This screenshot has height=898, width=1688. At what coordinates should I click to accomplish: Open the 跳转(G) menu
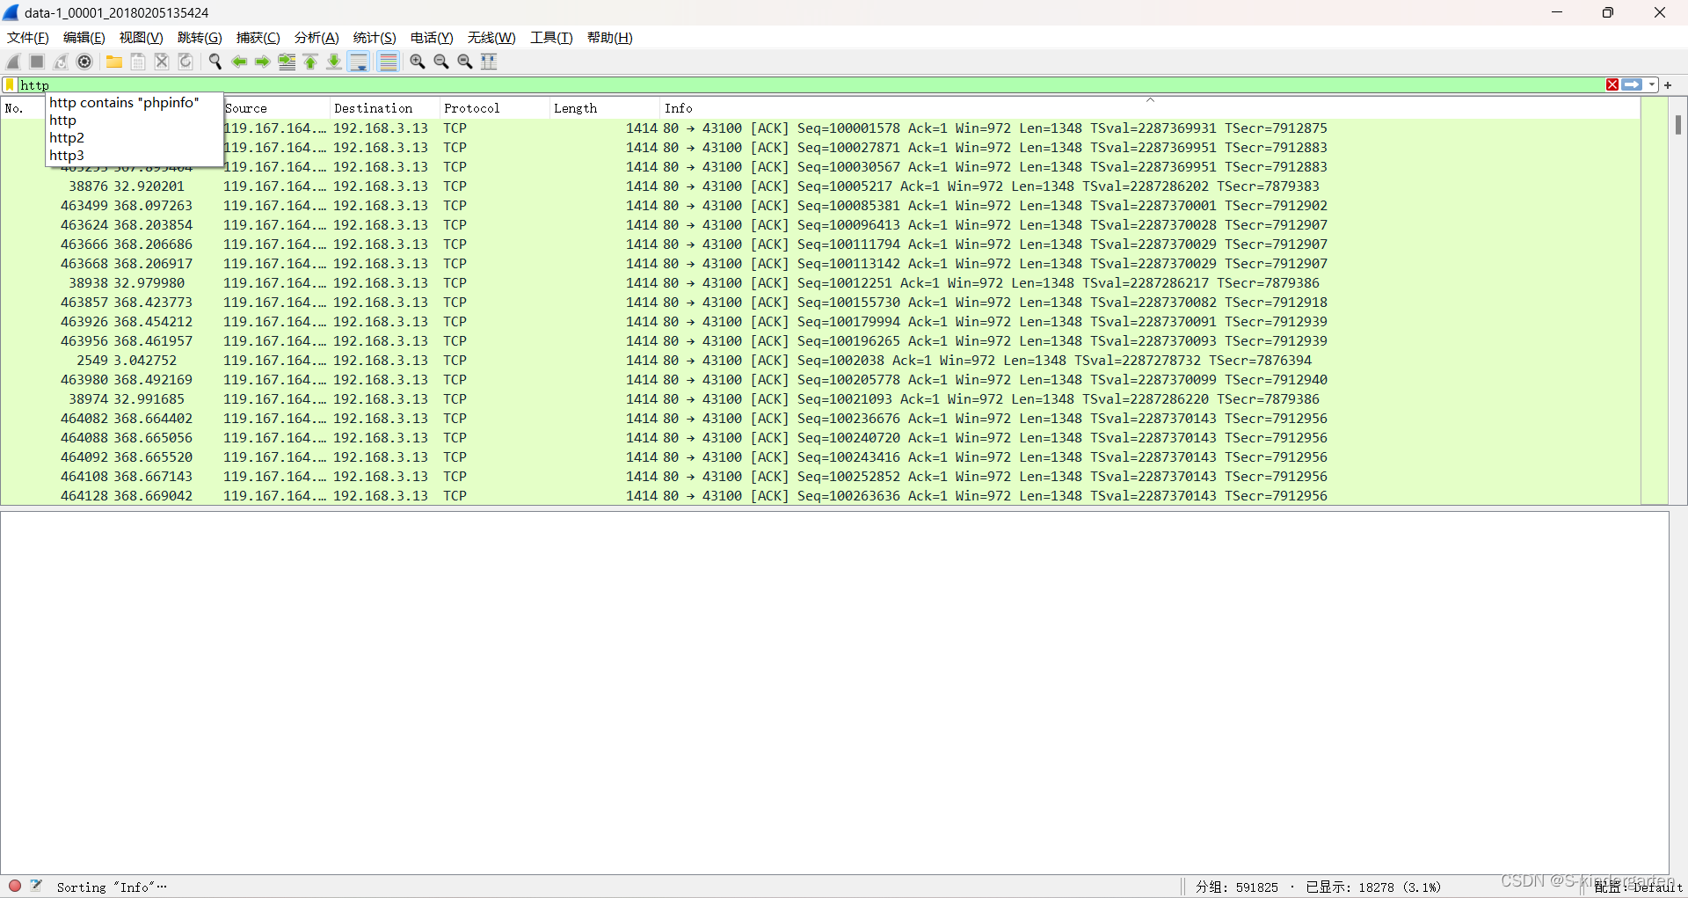click(x=200, y=38)
